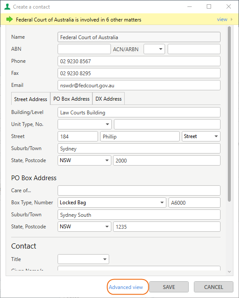
Task: Click the Building/Level field 'Law Courts Building'
Action: tap(139, 112)
